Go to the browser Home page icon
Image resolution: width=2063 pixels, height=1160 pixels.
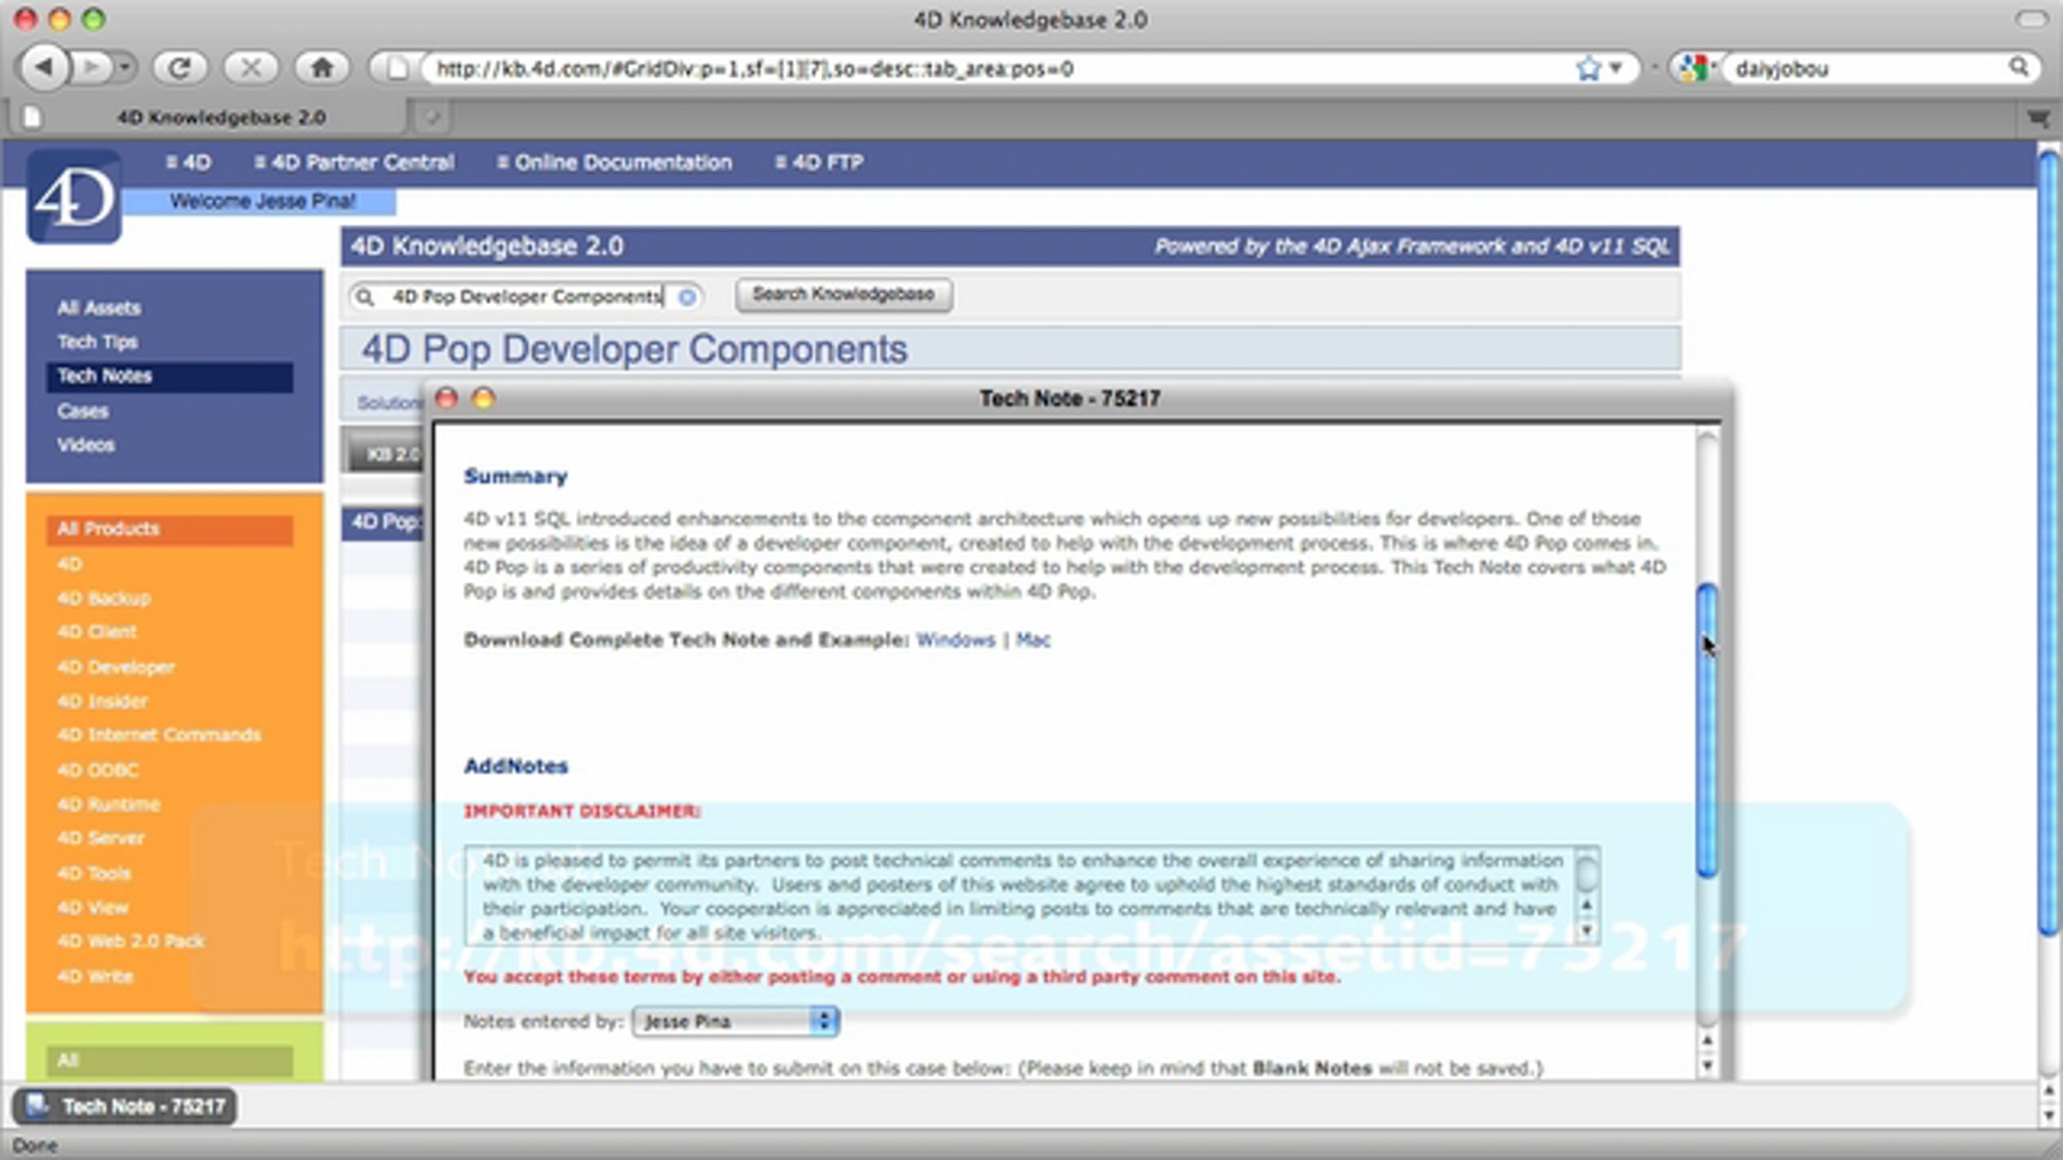[x=321, y=67]
